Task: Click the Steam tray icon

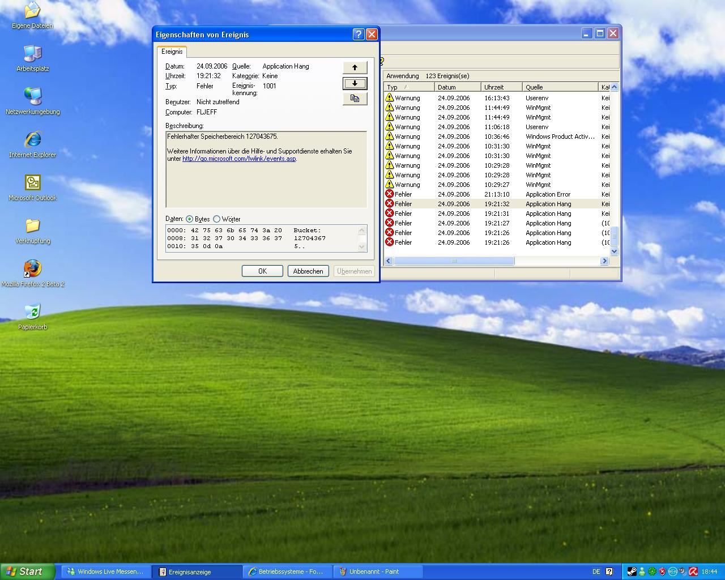Action: [632, 572]
